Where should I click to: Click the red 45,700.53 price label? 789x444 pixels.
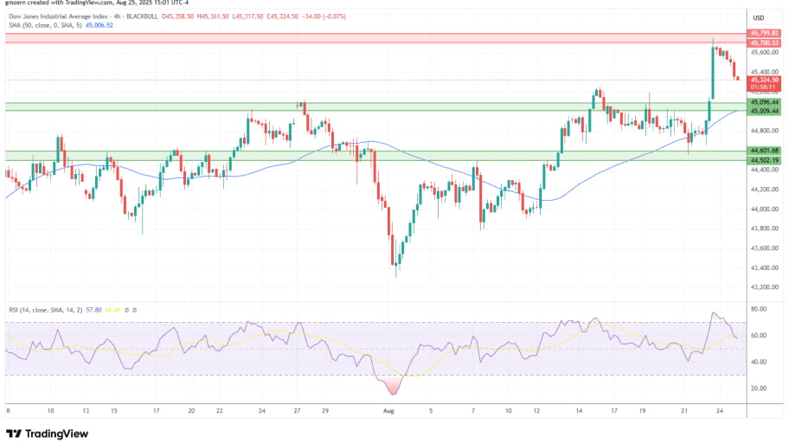pos(765,43)
